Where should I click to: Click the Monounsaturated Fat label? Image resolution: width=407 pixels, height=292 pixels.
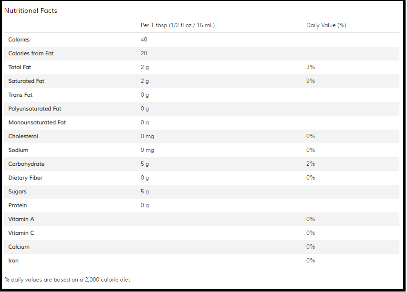pos(37,122)
